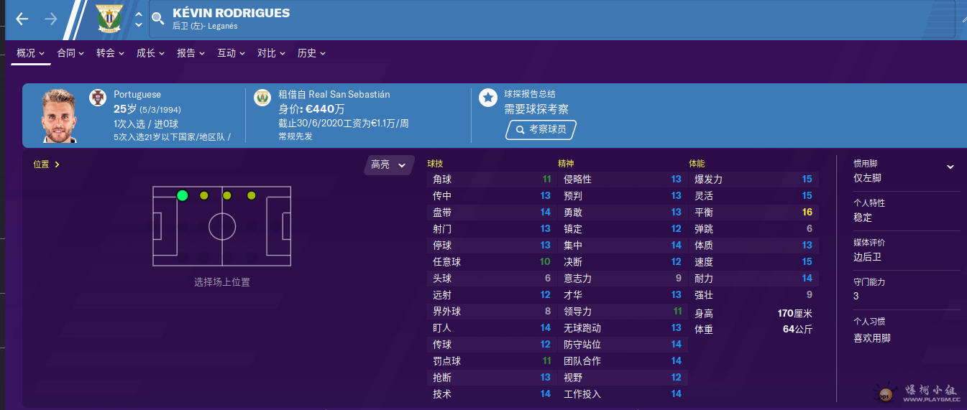967x410 pixels.
Task: Select the second position dot on pitch
Action: 204,195
